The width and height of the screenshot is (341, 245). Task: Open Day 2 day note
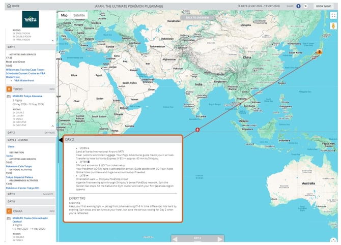click(49, 133)
